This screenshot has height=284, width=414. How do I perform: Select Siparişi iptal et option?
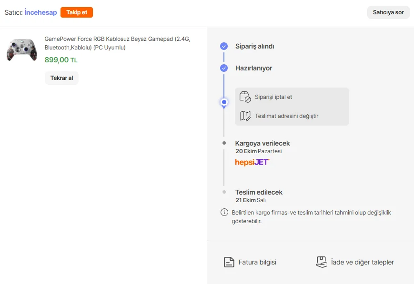(273, 97)
